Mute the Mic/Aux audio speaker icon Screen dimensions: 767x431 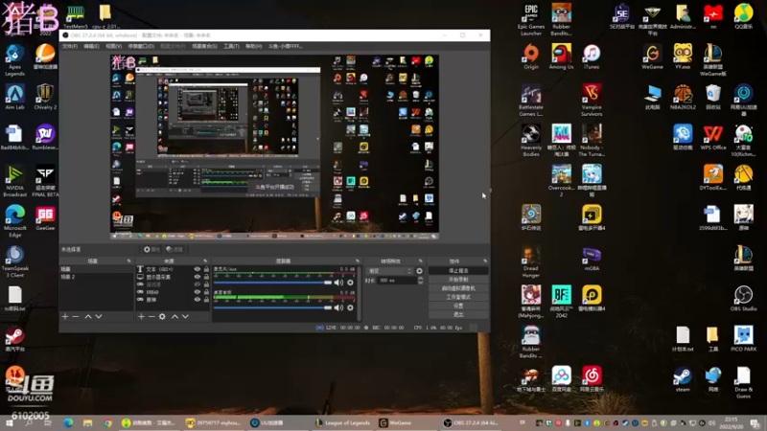click(x=338, y=283)
